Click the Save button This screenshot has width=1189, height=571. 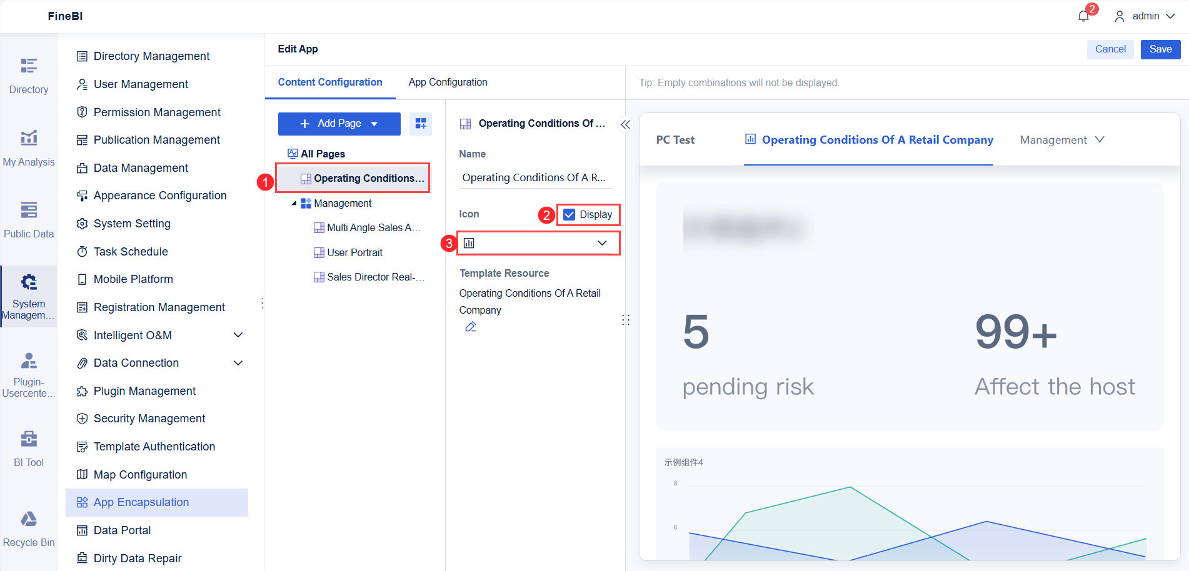[x=1160, y=49]
